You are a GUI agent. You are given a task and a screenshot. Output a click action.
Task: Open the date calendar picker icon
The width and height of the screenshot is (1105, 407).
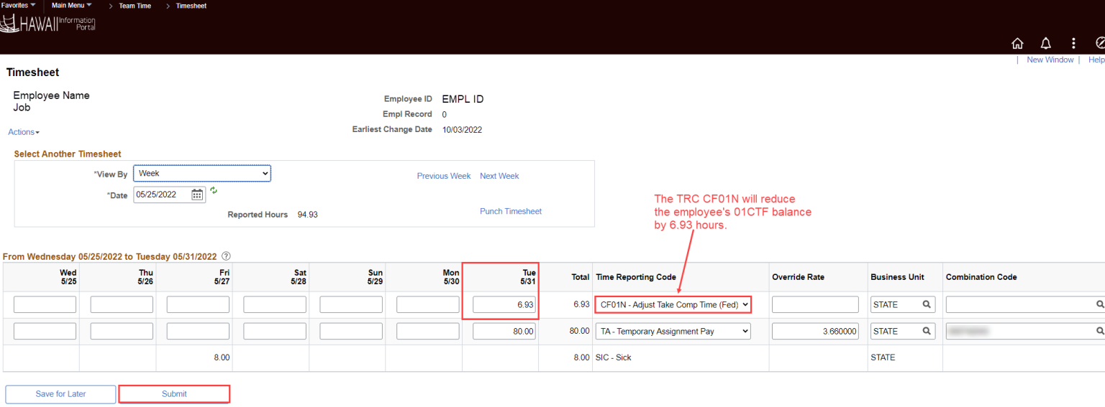[197, 195]
